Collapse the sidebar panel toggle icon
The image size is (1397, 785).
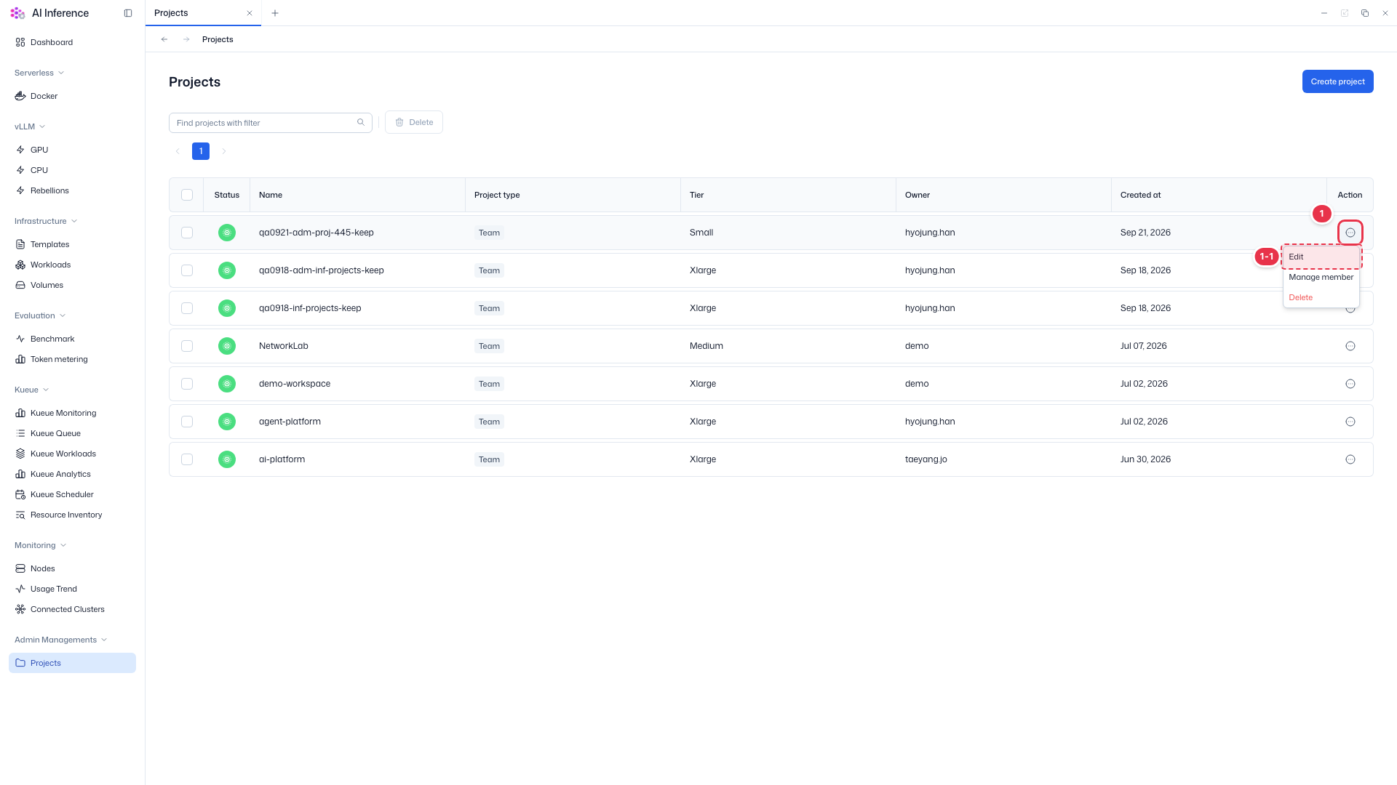[128, 13]
